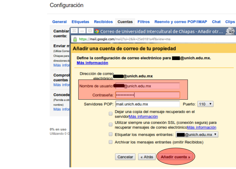The image size is (236, 169).
Task: Enable leaving a copy of messages on server
Action: [111, 113]
